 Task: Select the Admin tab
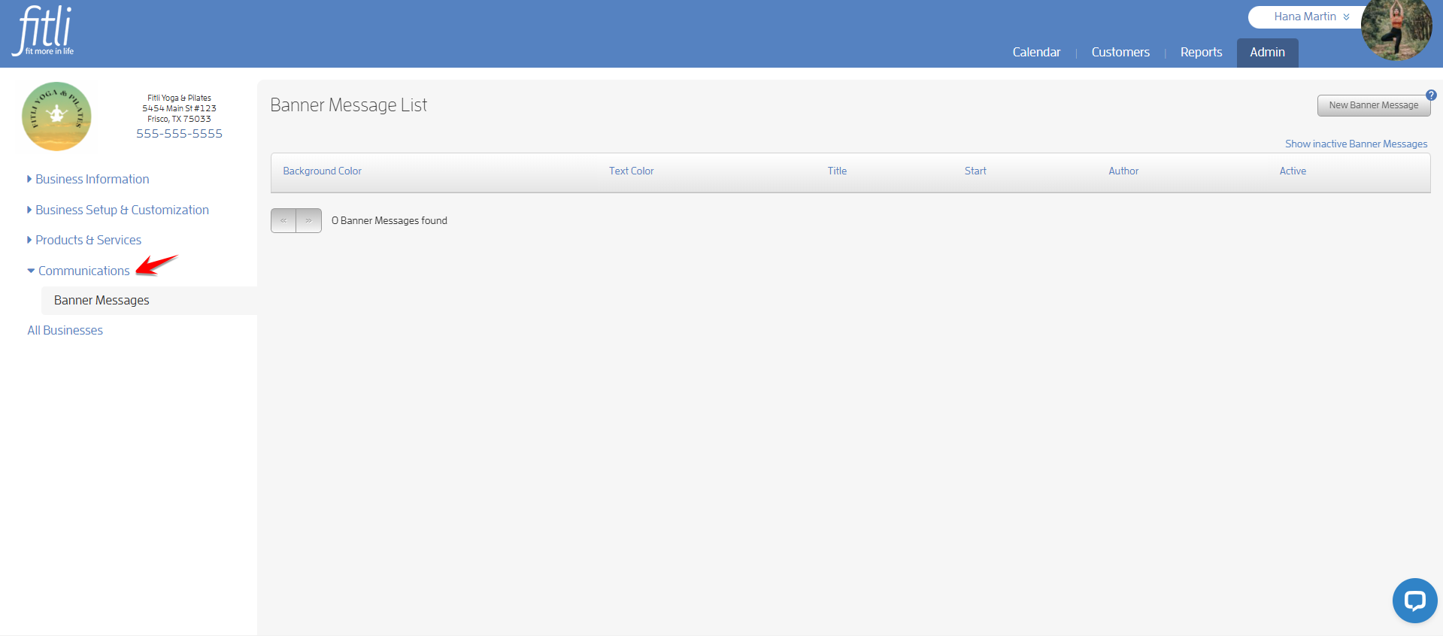1267,53
